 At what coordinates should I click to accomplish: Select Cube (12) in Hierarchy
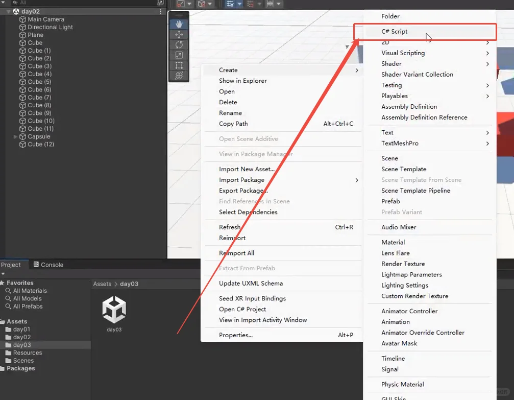(x=41, y=145)
